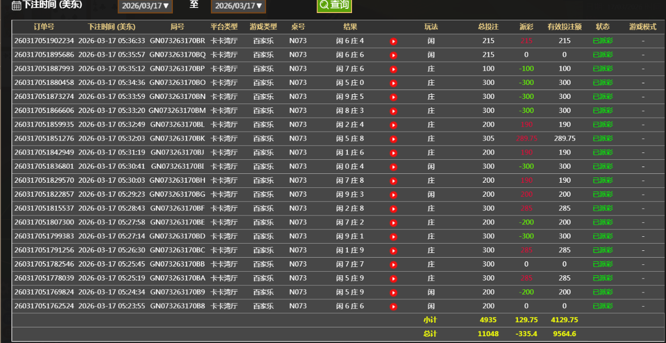Click order number 260317051902234
The image size is (666, 343).
click(x=44, y=41)
